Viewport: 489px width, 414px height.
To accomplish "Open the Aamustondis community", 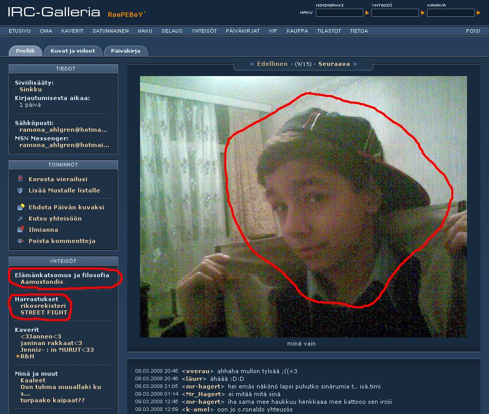I will 42,282.
